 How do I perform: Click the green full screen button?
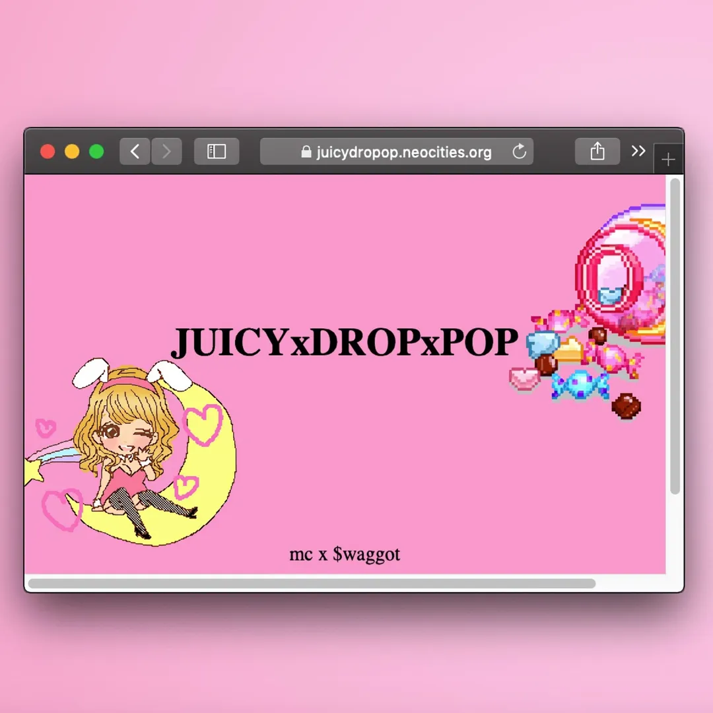coord(96,152)
